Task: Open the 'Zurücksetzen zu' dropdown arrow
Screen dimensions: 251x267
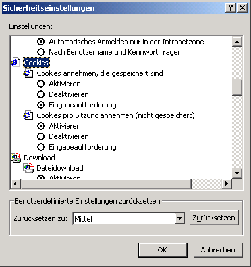Action: [x=180, y=218]
